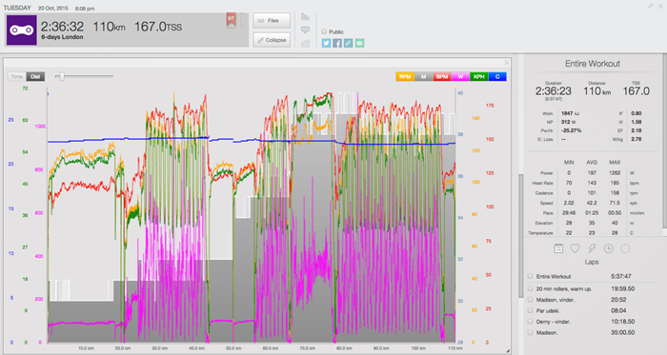The width and height of the screenshot is (667, 355).
Task: Share workout via Facebook icon
Action: [x=337, y=43]
